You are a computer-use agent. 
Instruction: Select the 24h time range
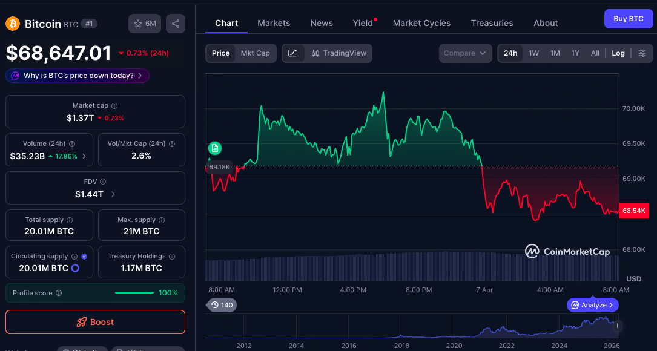pos(510,53)
